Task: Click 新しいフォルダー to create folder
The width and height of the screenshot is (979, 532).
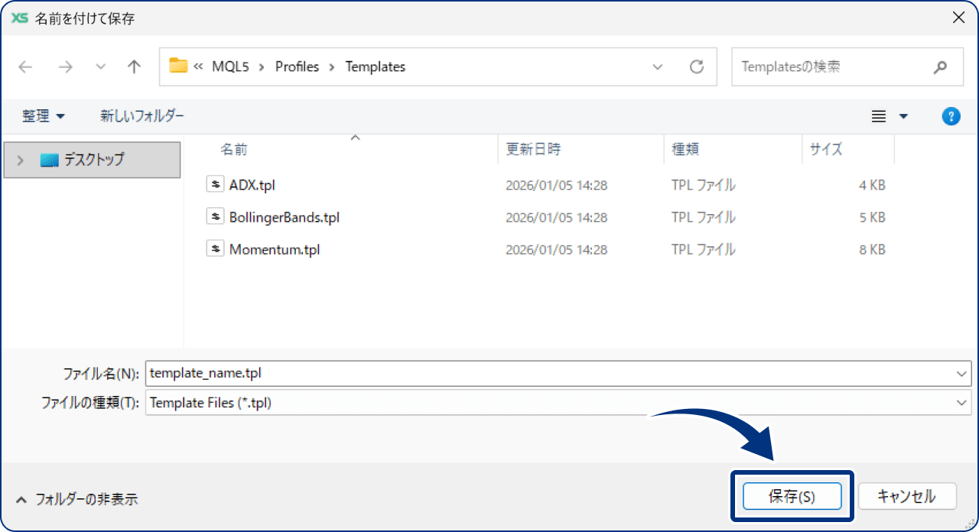Action: coord(142,116)
